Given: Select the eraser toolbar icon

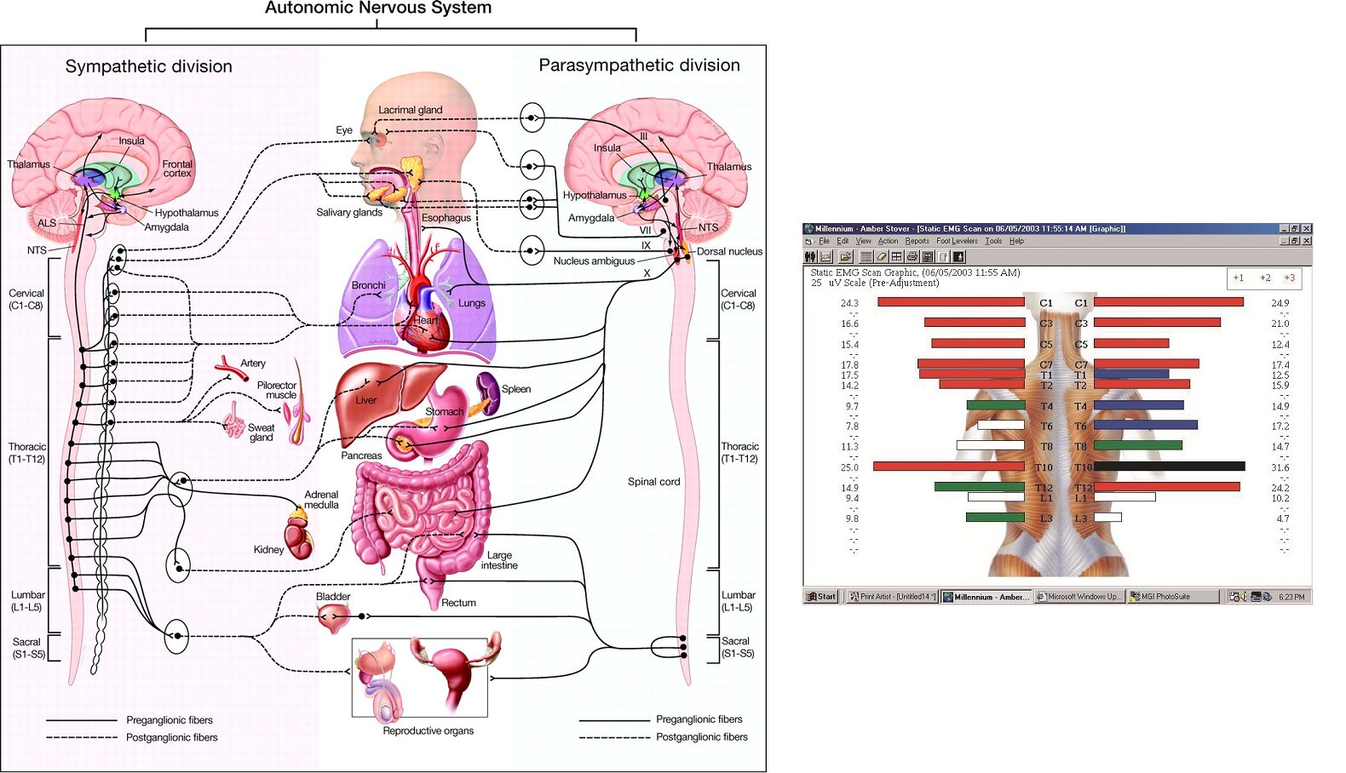Looking at the screenshot, I should [x=882, y=256].
